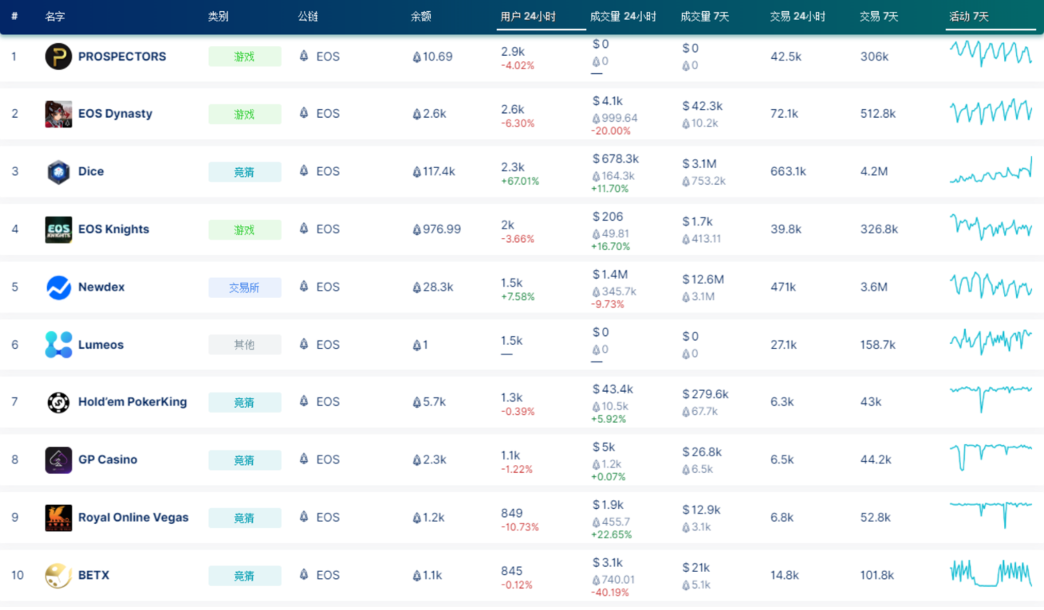The width and height of the screenshot is (1044, 610).
Task: Open the Newdex name link
Action: tap(101, 287)
